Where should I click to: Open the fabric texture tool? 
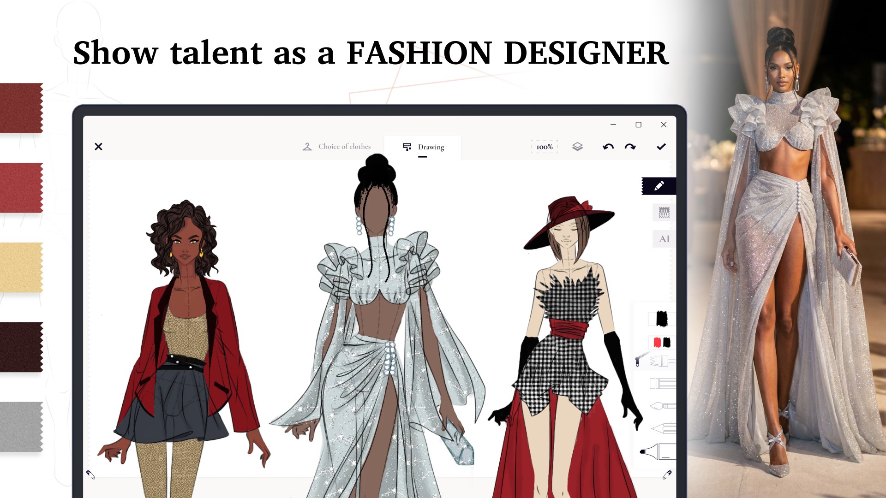[664, 212]
